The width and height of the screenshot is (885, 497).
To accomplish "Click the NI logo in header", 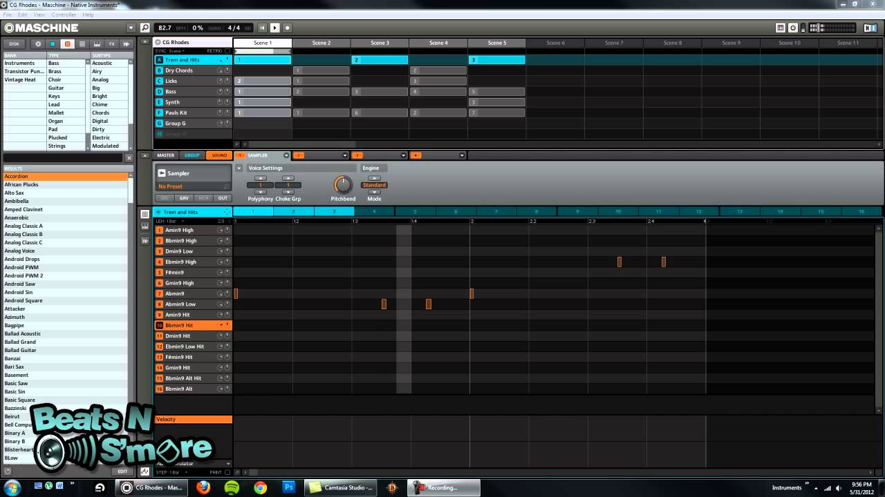I will coord(870,28).
